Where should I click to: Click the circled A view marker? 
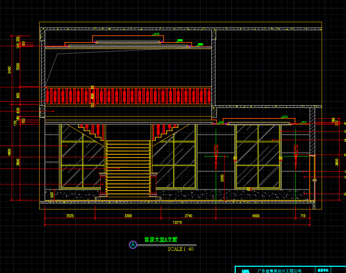[133, 245]
